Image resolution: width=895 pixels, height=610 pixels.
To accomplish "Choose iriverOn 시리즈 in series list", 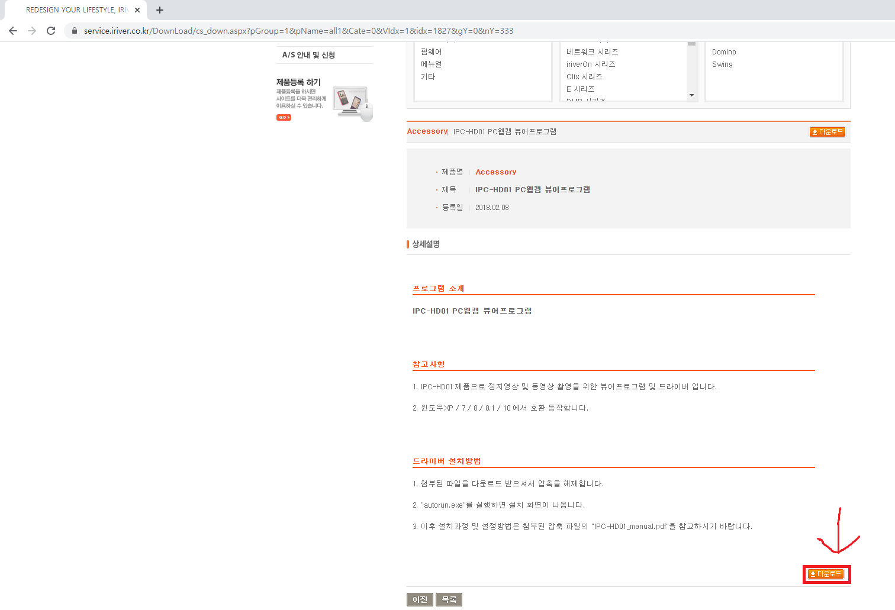I will (x=591, y=64).
